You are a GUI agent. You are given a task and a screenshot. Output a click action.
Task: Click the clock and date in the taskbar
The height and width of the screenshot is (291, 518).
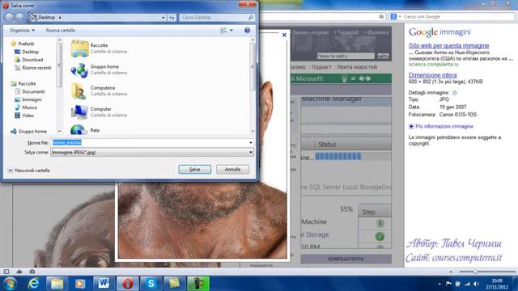pos(497,284)
